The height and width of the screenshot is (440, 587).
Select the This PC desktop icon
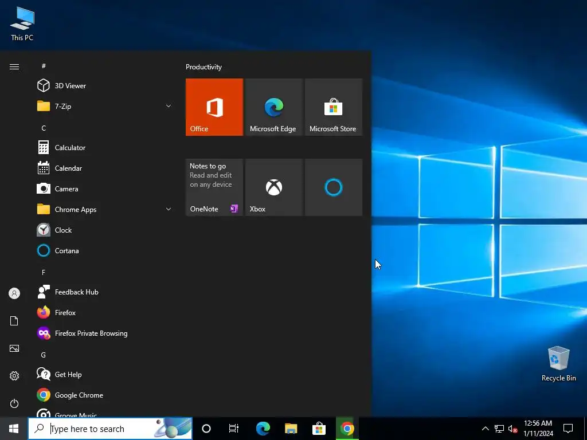22,24
